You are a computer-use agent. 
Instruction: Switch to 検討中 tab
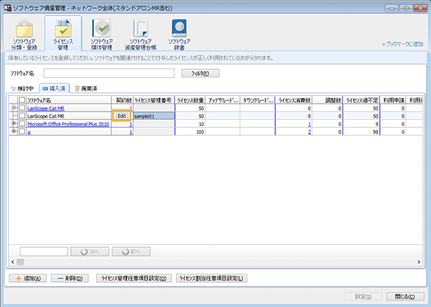[22, 89]
